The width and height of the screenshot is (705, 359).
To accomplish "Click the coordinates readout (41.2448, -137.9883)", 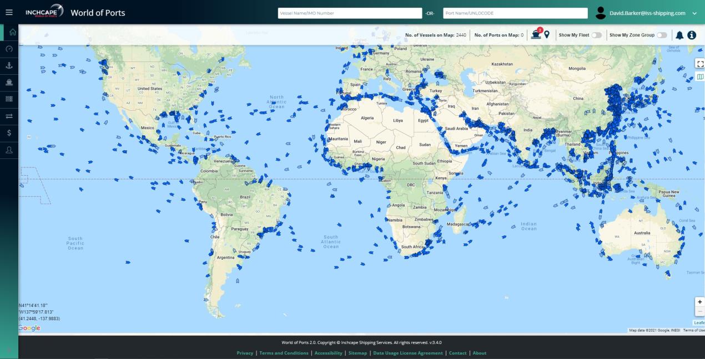I will pos(39,319).
